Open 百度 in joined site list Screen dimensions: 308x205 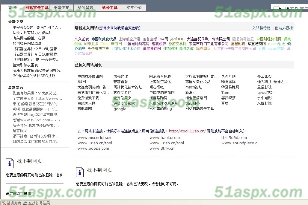[x=225, y=103]
